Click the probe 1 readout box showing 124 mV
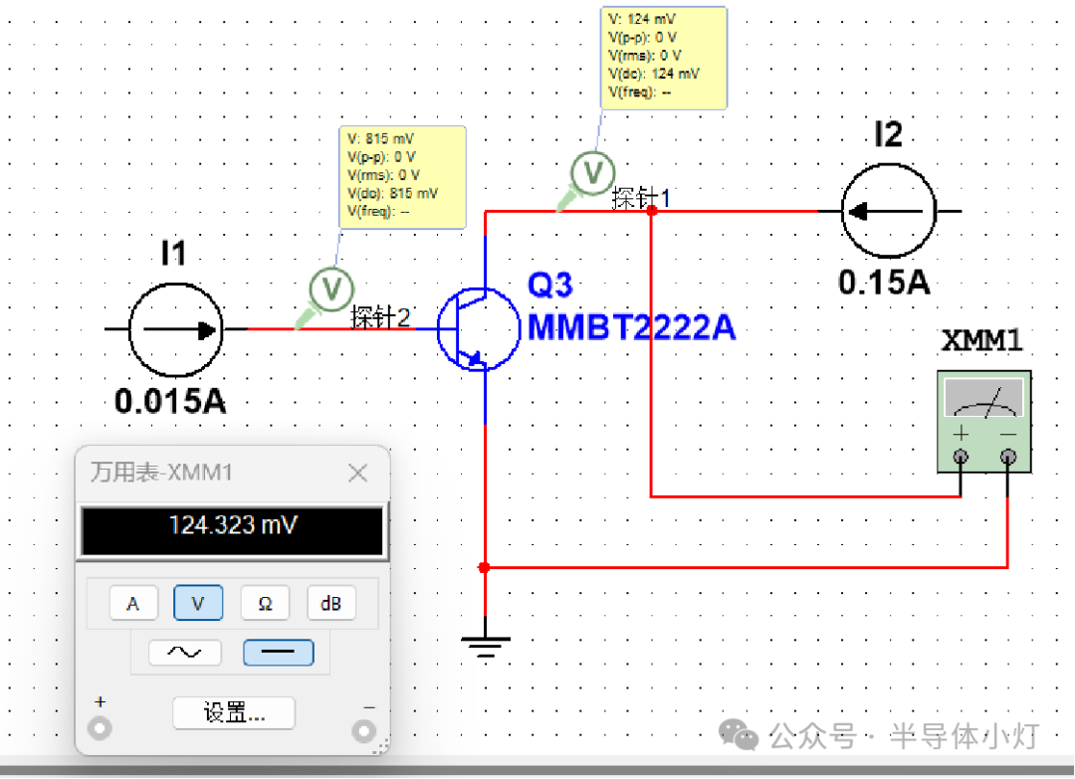1075x779 pixels. tap(664, 58)
